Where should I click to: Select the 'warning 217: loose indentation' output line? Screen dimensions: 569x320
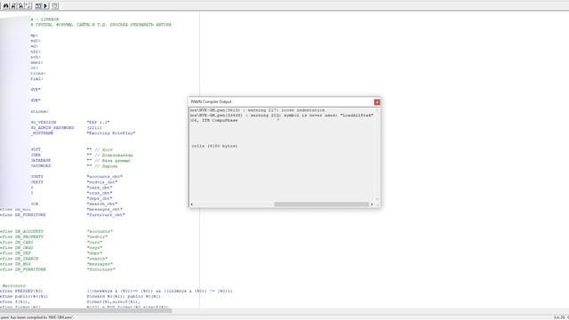coord(258,110)
